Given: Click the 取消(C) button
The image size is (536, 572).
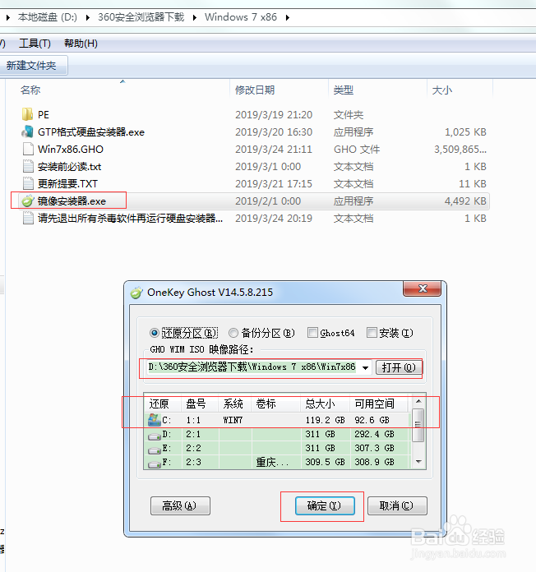Looking at the screenshot, I should coord(397,505).
